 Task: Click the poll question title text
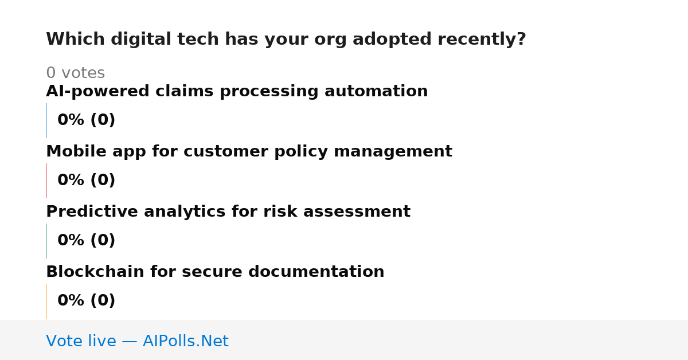point(286,40)
